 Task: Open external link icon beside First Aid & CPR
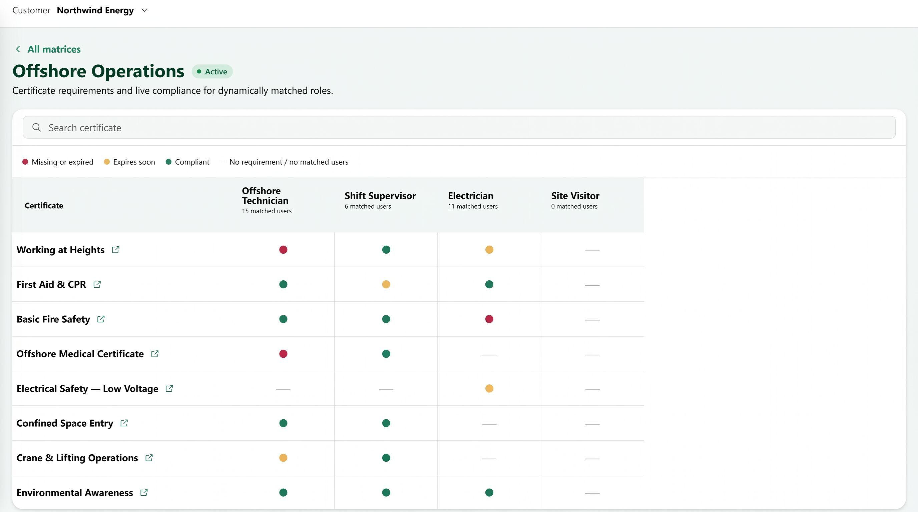[97, 284]
